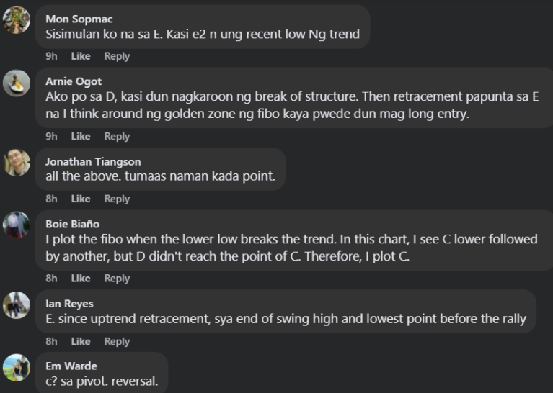Reply to Arnie Ogot's comment

117,136
